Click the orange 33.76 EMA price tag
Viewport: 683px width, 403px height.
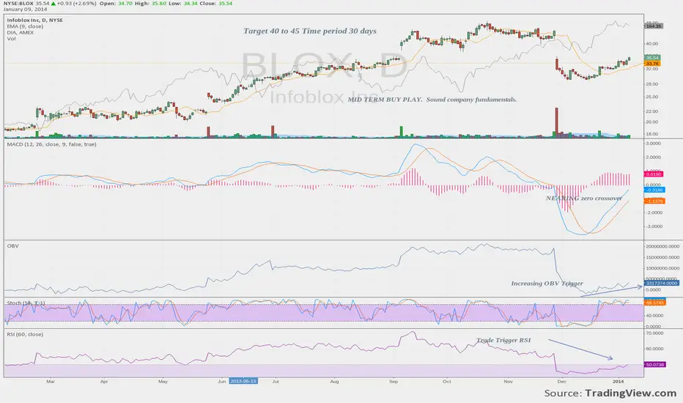[x=652, y=64]
